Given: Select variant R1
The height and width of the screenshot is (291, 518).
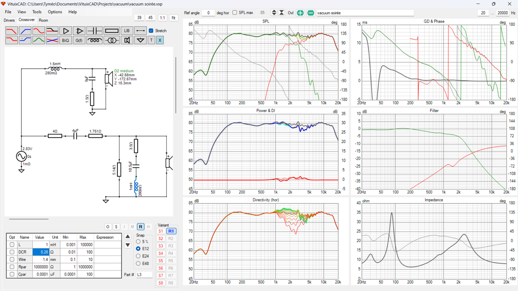Looking at the screenshot, I should pyautogui.click(x=171, y=231).
